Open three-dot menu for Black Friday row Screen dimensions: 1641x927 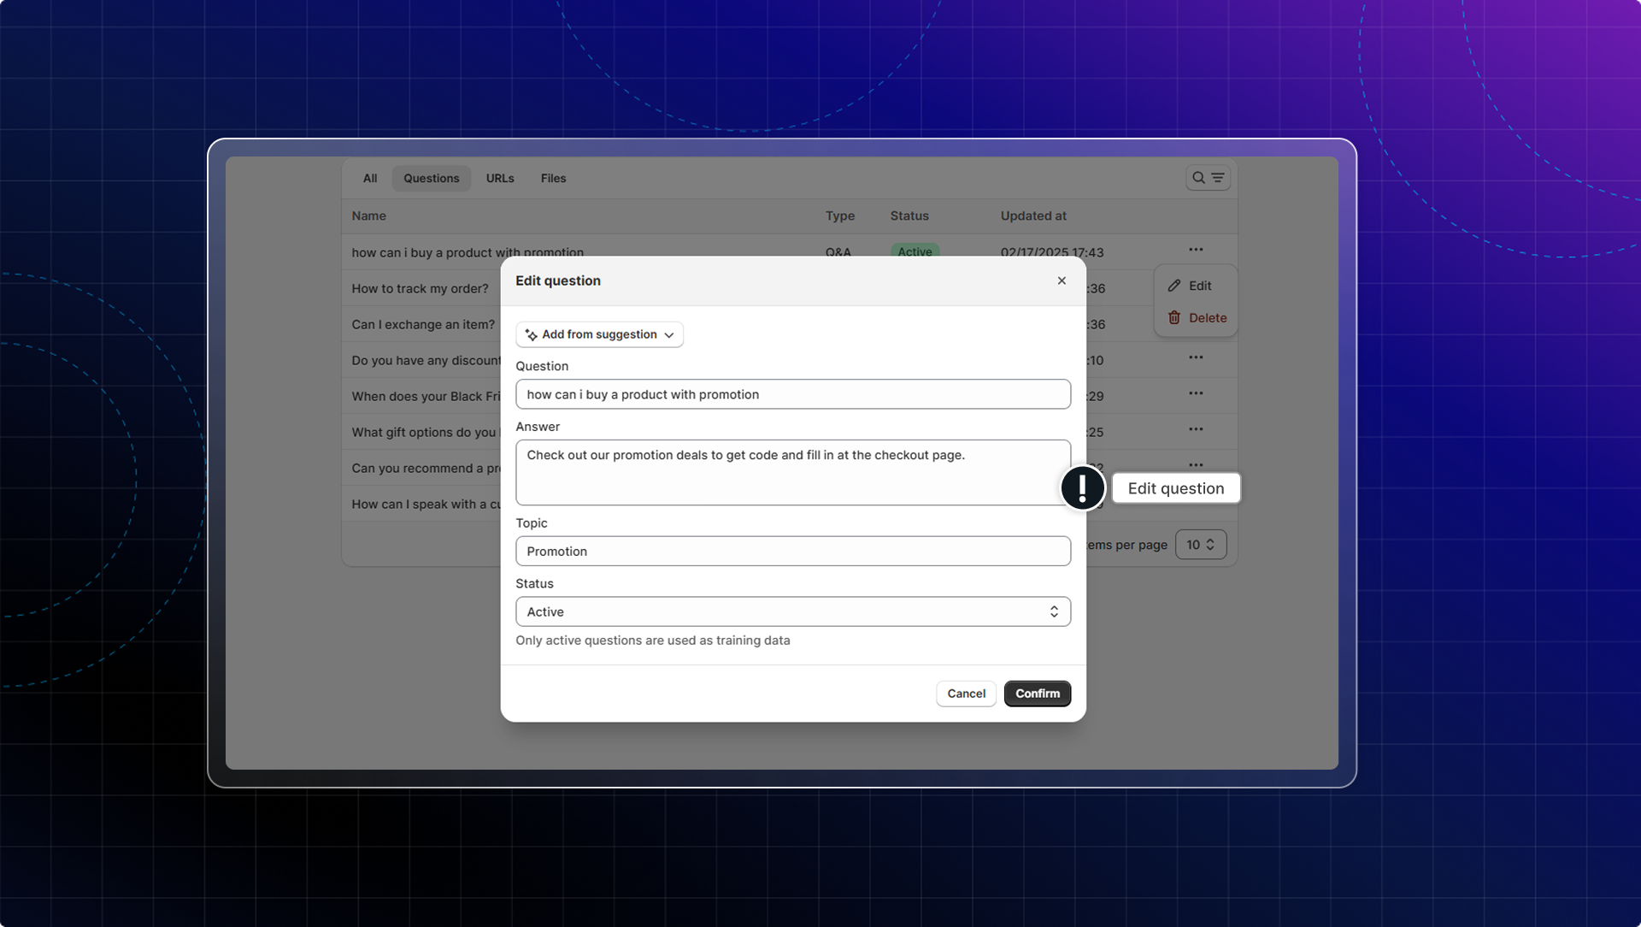[1196, 393]
